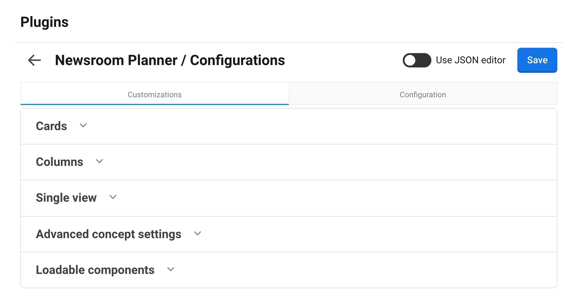The image size is (577, 299).
Task: Click the Plugins page heading
Action: point(44,22)
